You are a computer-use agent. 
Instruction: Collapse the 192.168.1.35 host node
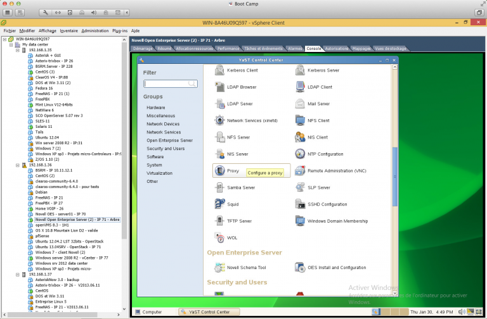18,50
